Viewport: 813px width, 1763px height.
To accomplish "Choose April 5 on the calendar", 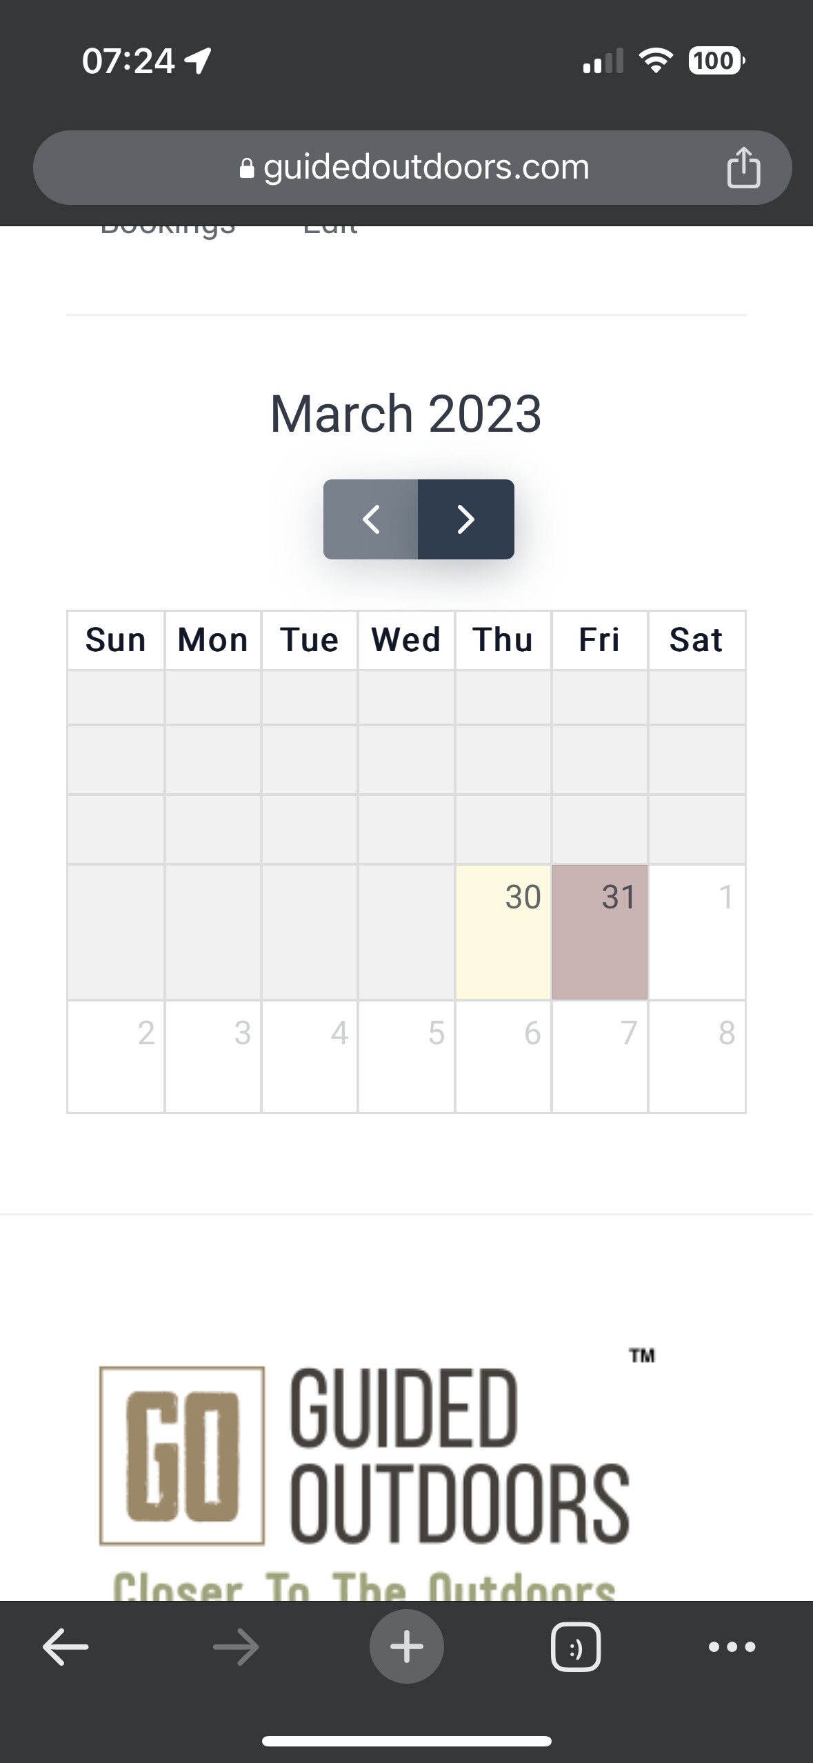I will (406, 1056).
